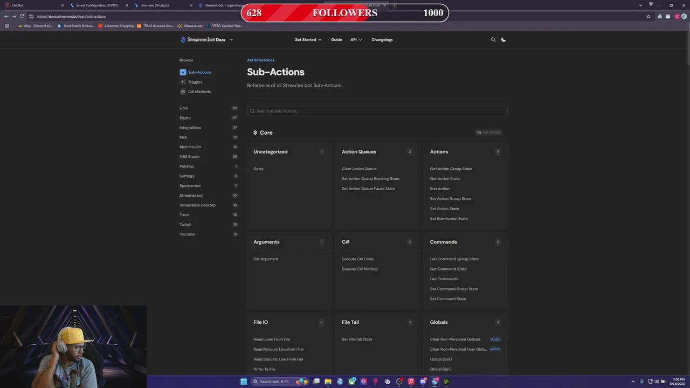
Task: Select Sub-Actions in the Browse sidebar
Action: [196, 72]
